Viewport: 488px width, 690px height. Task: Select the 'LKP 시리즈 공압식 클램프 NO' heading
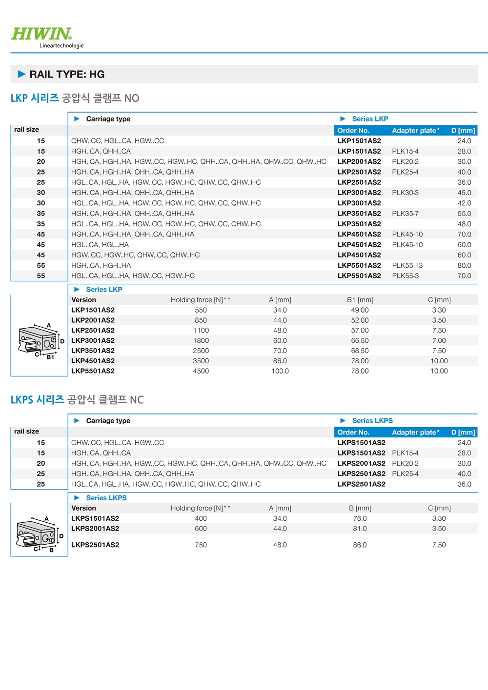(75, 98)
